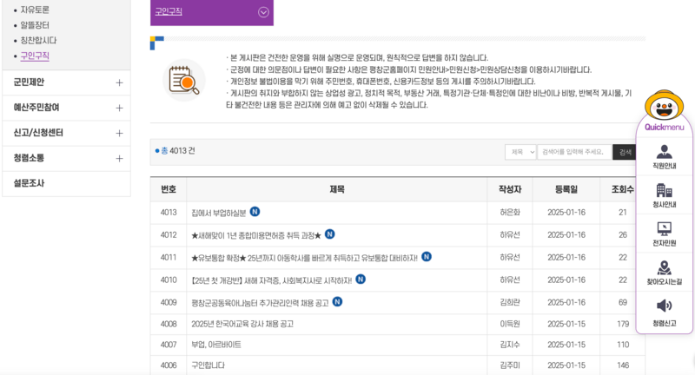Open post 2025년 한국어교육 강사 채용 공고
This screenshot has height=375, width=695.
pyautogui.click(x=242, y=324)
